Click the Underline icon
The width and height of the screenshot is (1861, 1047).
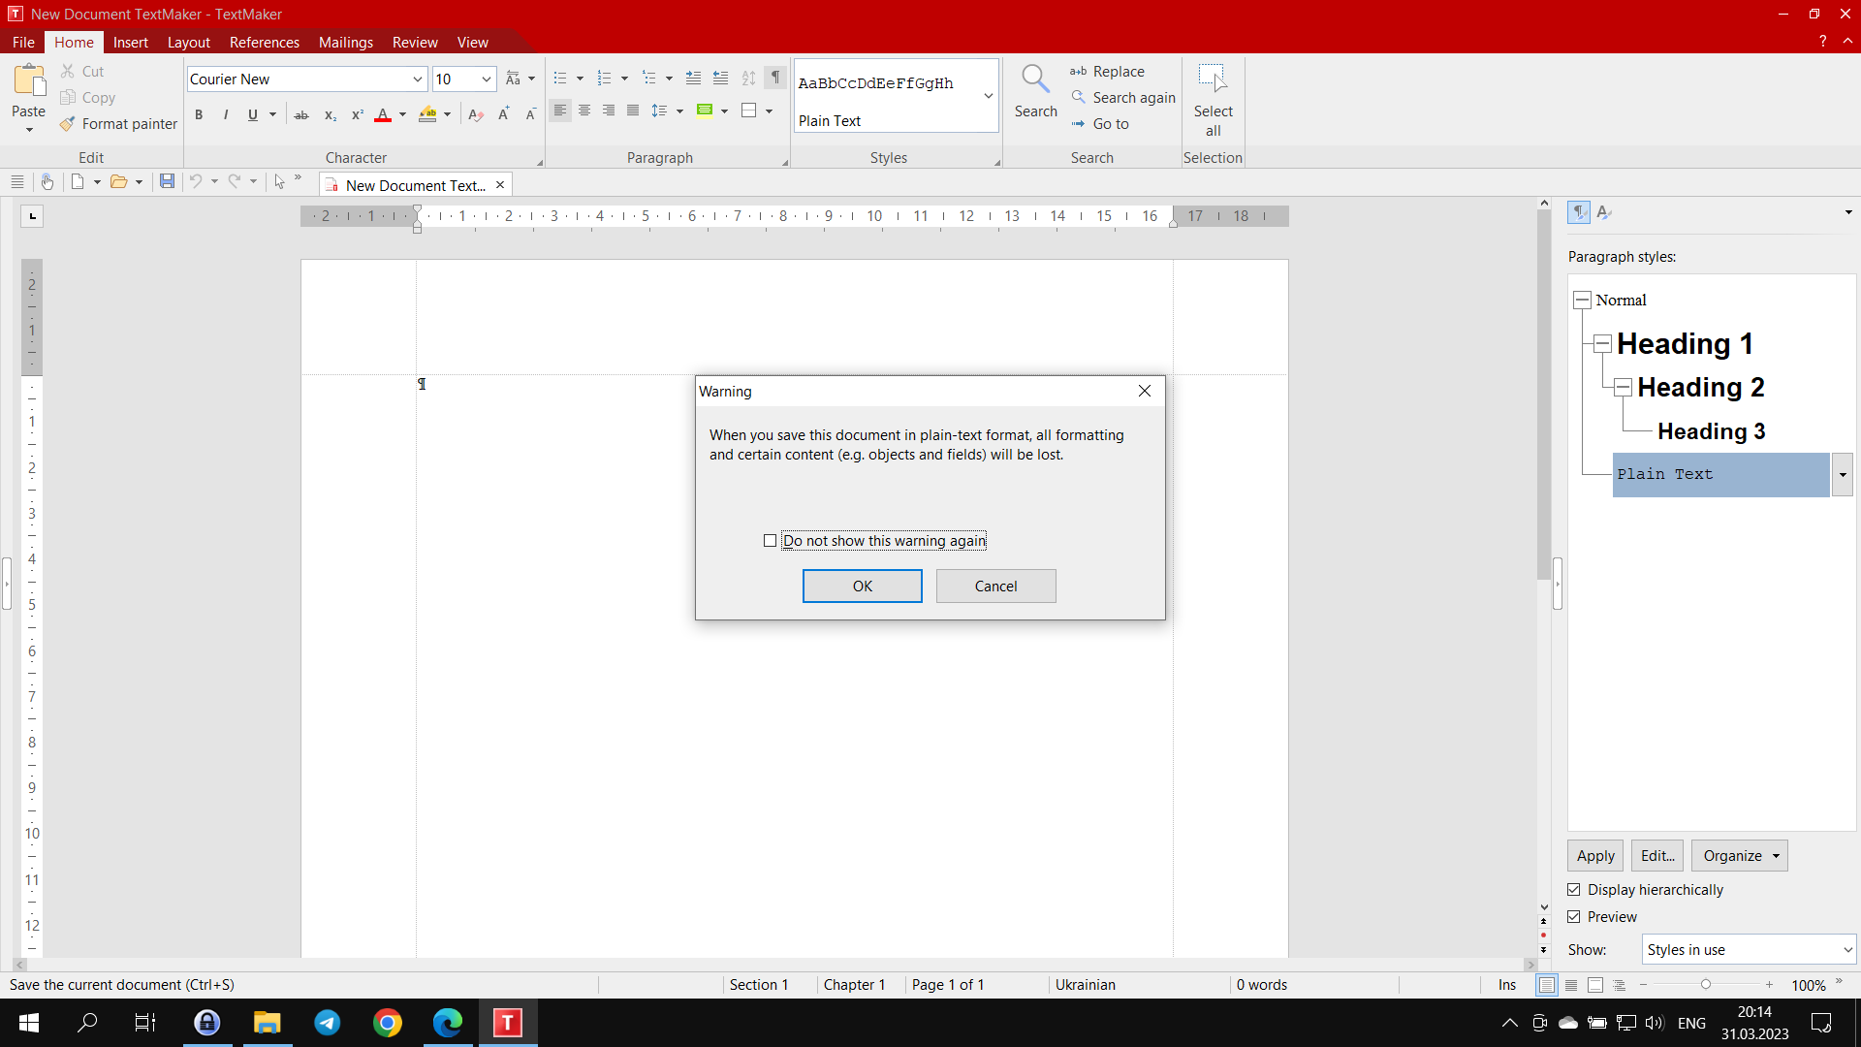click(253, 114)
